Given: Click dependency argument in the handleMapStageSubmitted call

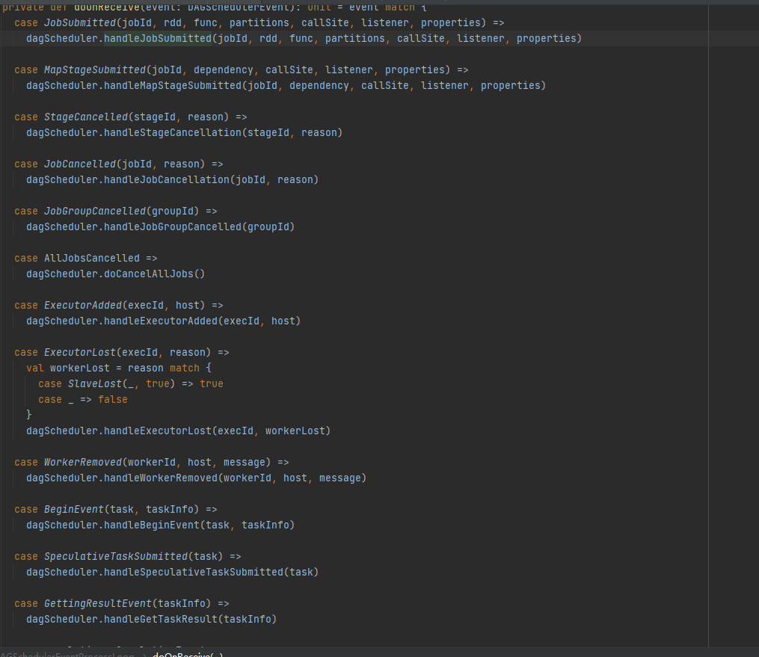Looking at the screenshot, I should 319,85.
